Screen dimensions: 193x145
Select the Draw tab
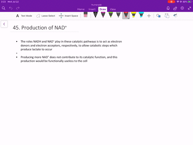(103, 9)
